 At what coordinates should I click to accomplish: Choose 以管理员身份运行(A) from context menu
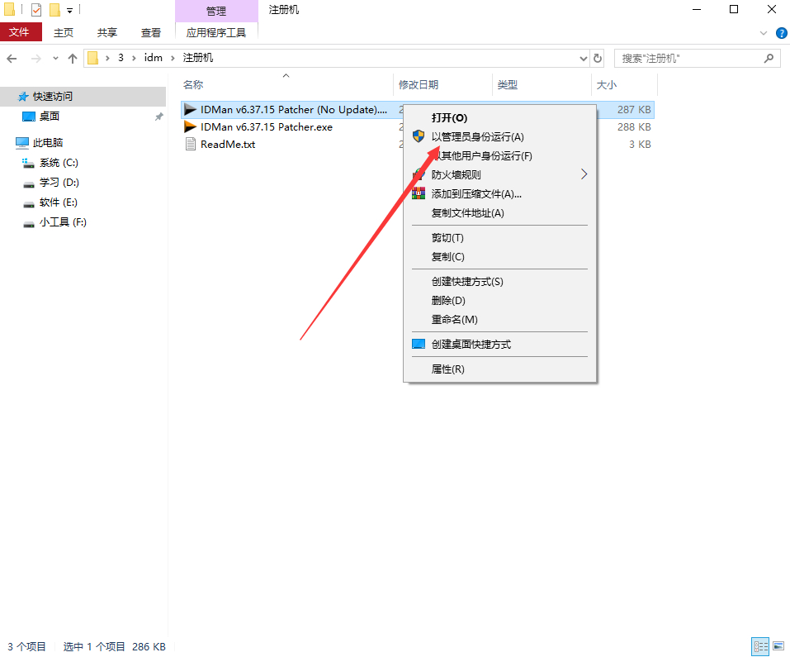pos(500,136)
